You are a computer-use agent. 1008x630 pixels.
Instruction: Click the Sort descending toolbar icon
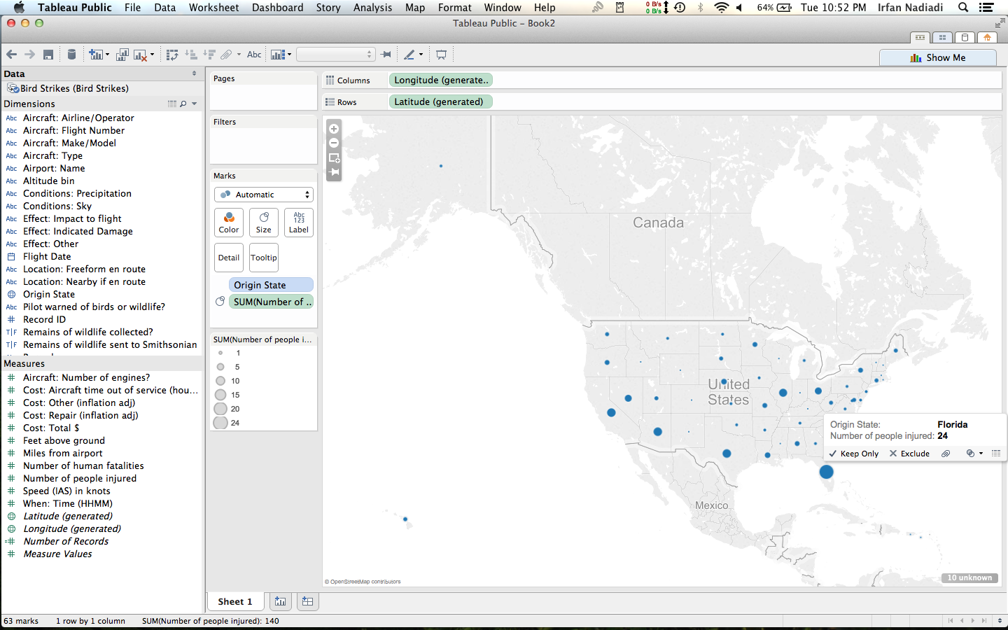[209, 55]
